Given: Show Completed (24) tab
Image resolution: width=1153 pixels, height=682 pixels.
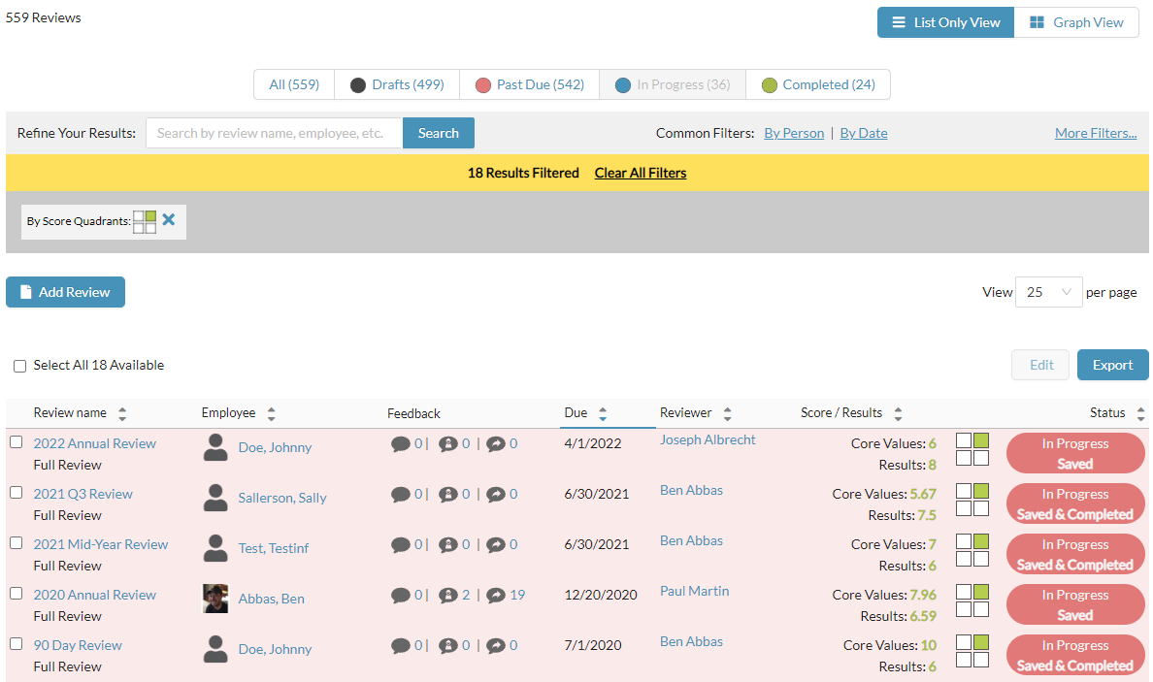Looking at the screenshot, I should [818, 84].
